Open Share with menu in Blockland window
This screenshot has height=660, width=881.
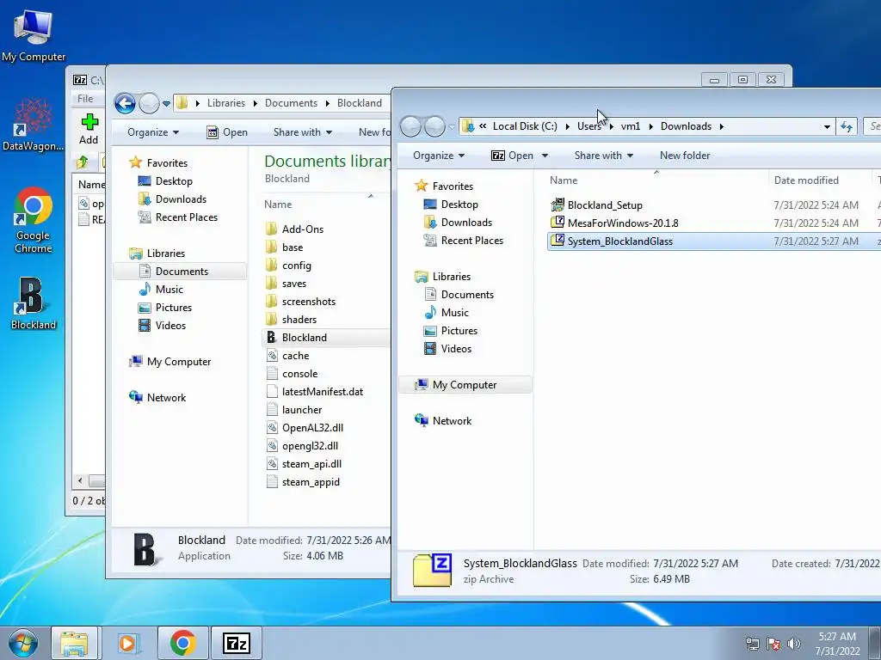pos(303,132)
